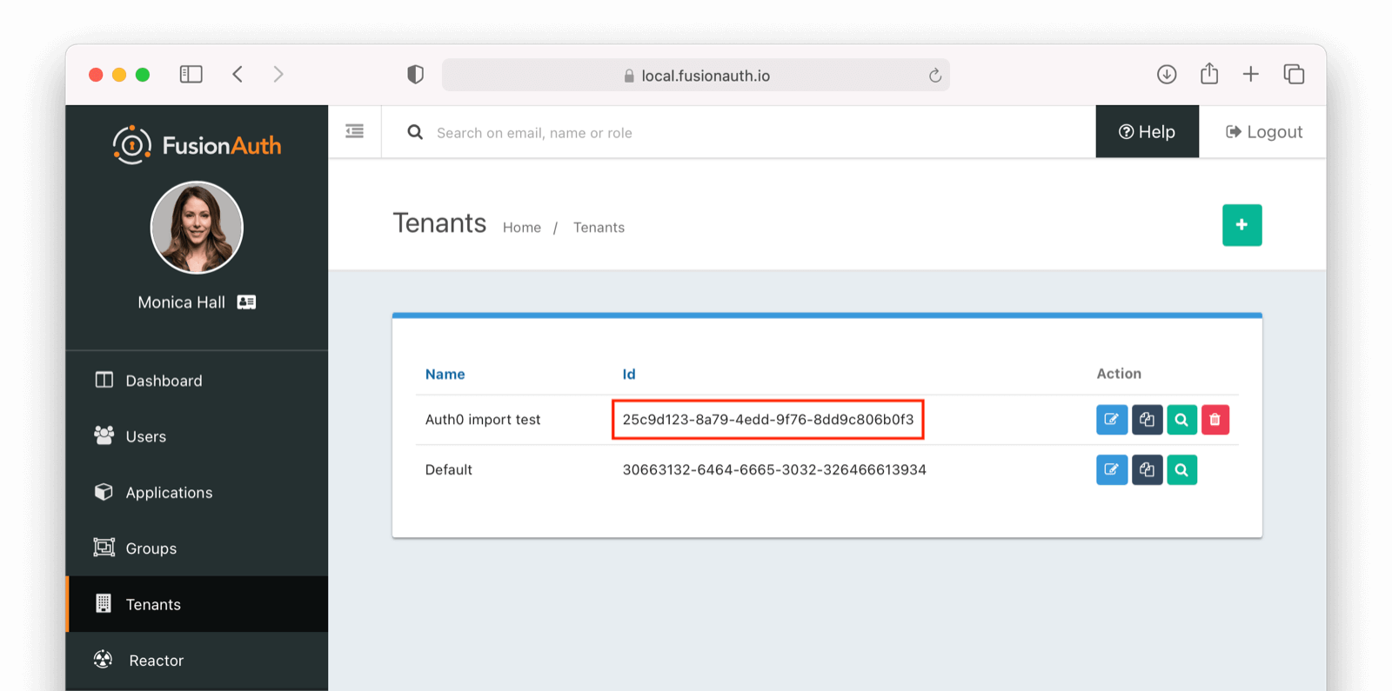This screenshot has width=1392, height=691.
Task: Click the Auth0 import test name cell
Action: [483, 420]
